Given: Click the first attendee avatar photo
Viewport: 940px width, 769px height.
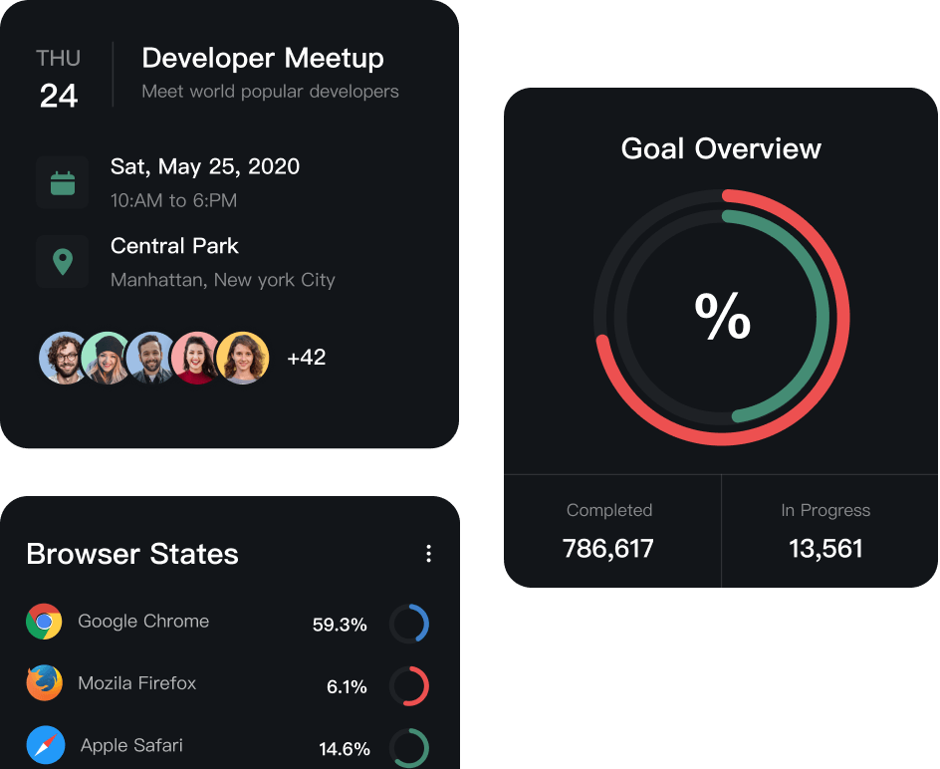Looking at the screenshot, I should click(64, 357).
